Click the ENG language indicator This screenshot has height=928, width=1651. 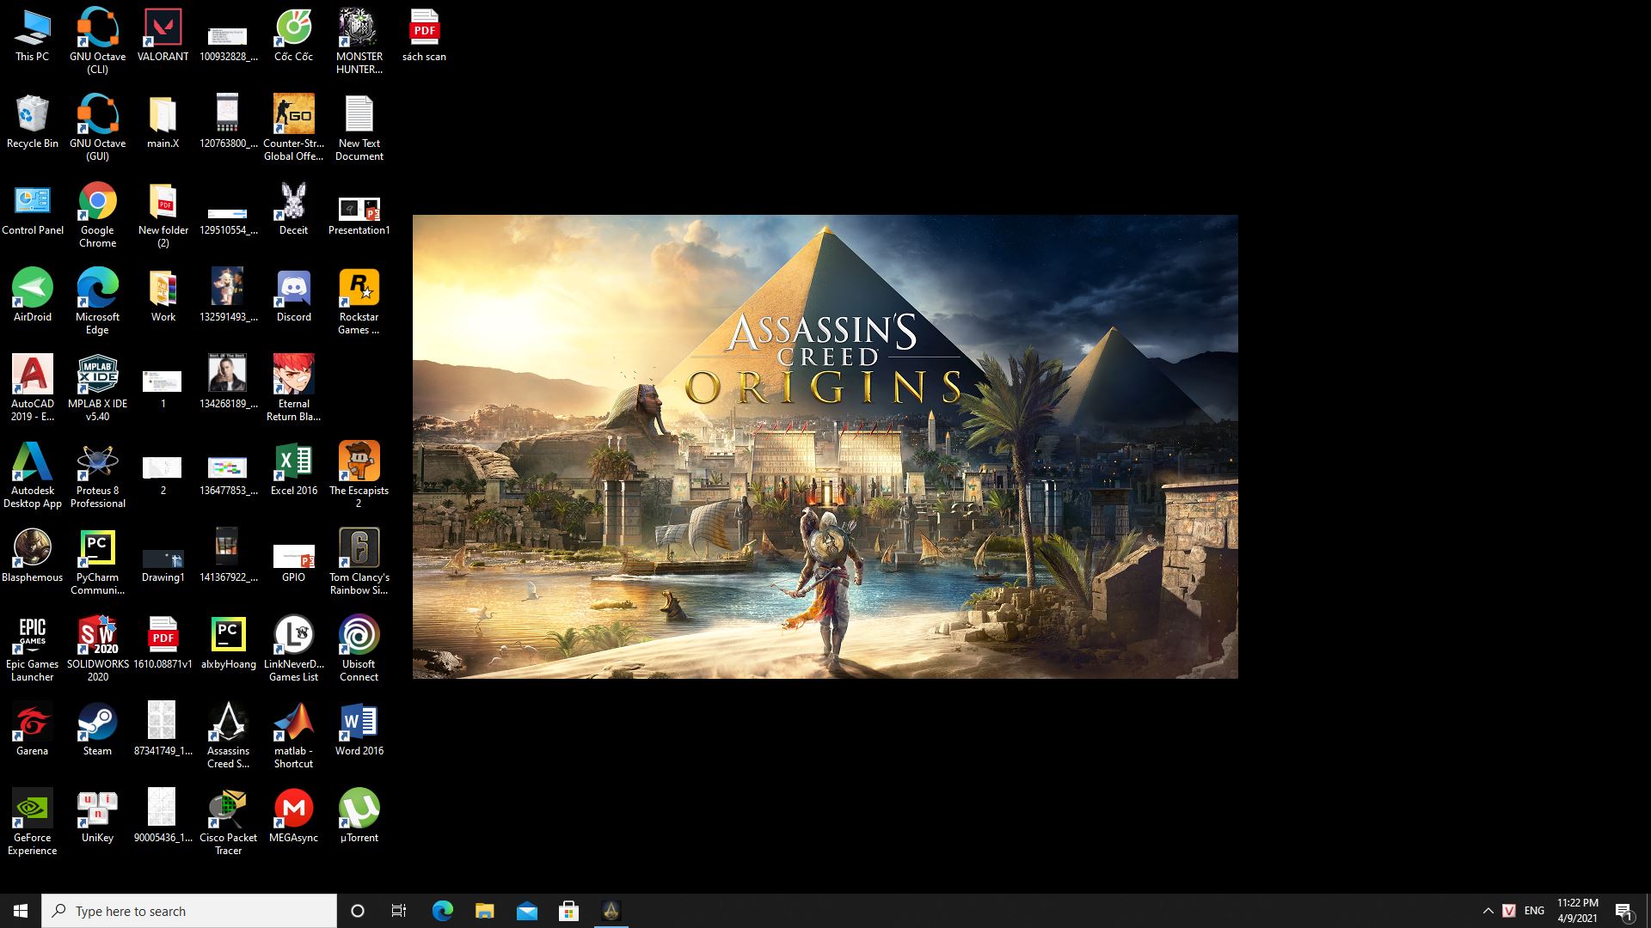coord(1533,910)
